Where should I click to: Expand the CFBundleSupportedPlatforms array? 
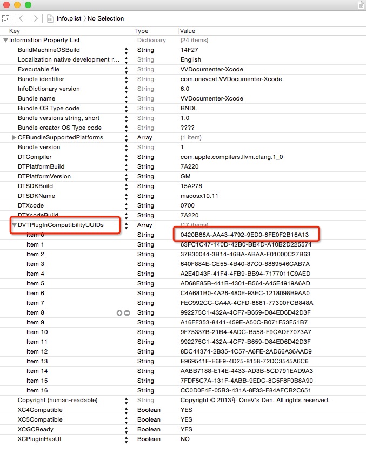tap(14, 137)
